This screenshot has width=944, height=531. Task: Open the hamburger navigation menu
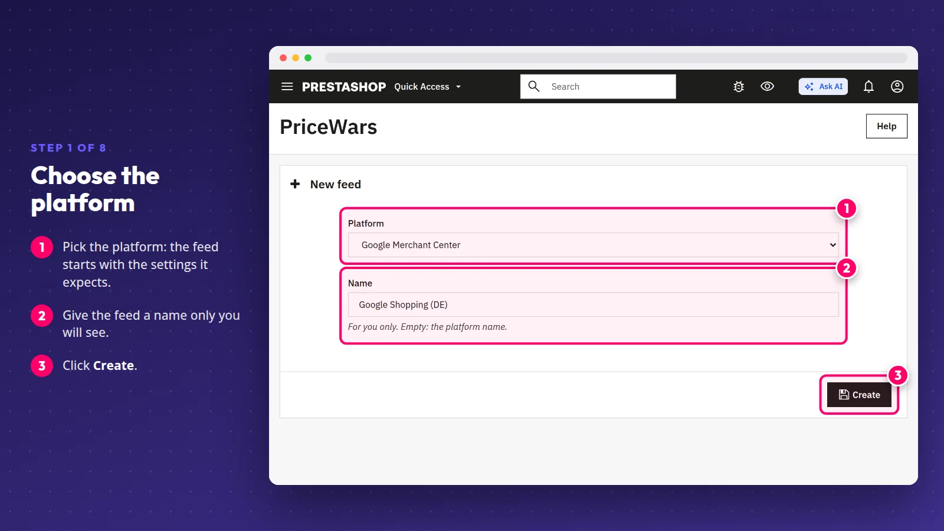[287, 87]
